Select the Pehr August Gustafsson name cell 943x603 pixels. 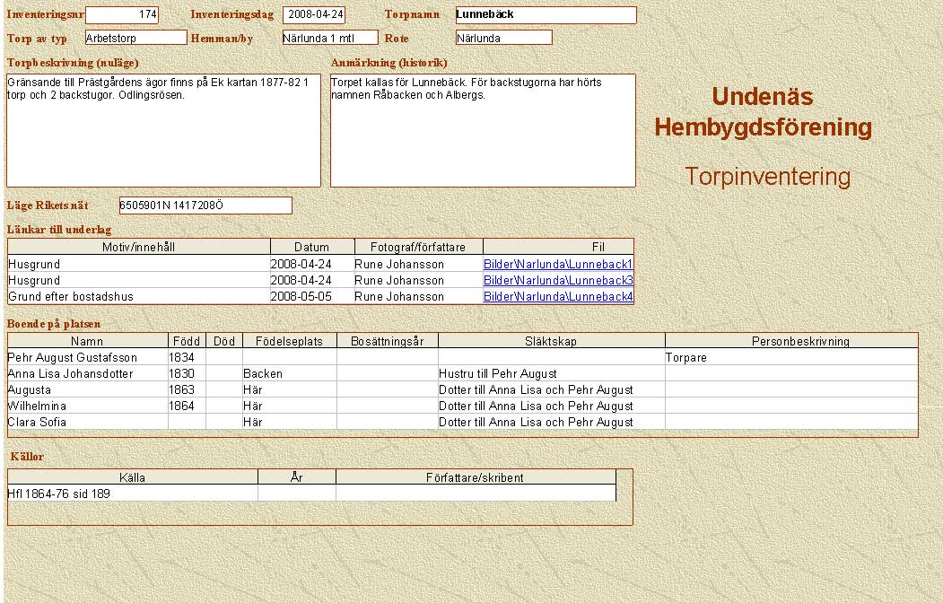coord(87,357)
